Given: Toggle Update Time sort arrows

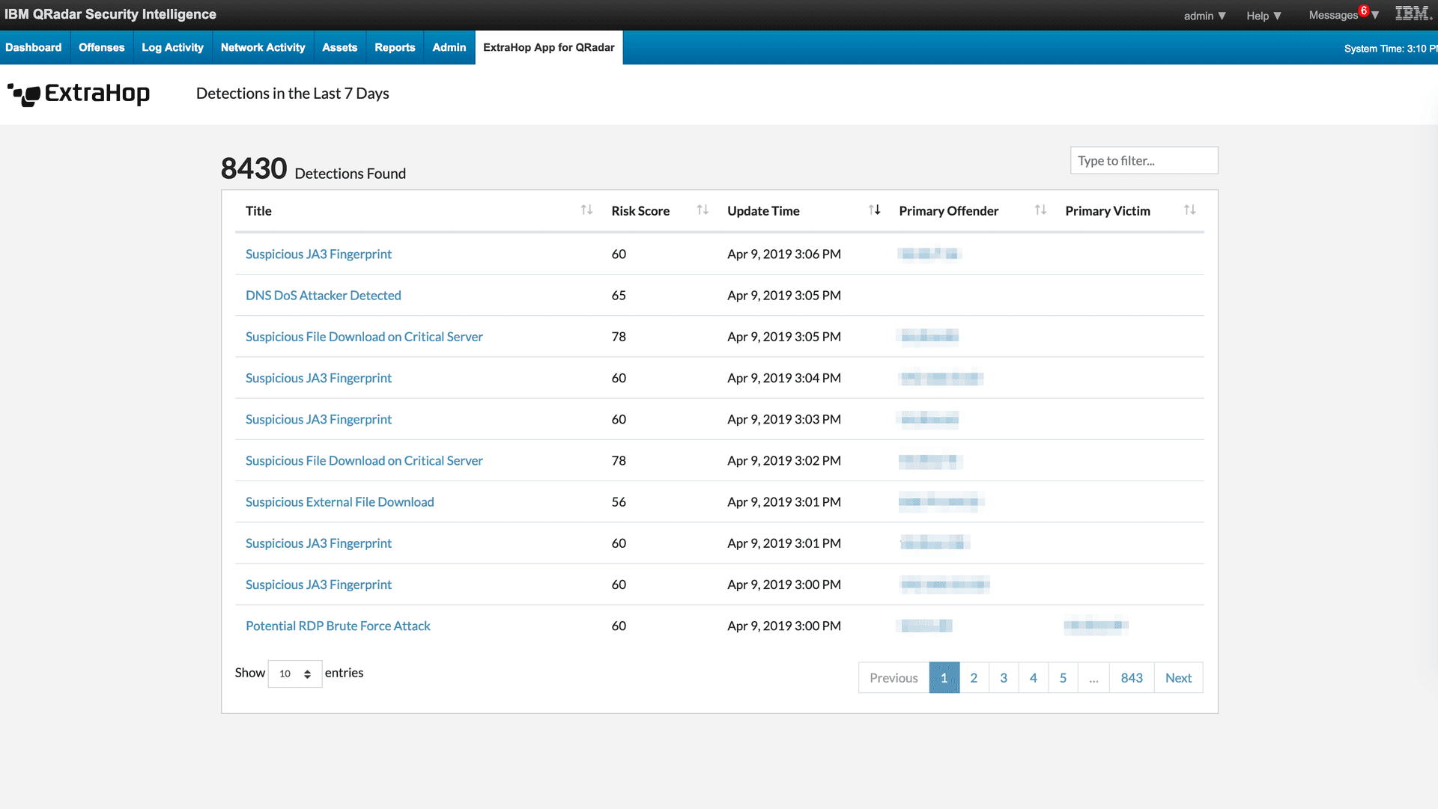Looking at the screenshot, I should [x=874, y=210].
